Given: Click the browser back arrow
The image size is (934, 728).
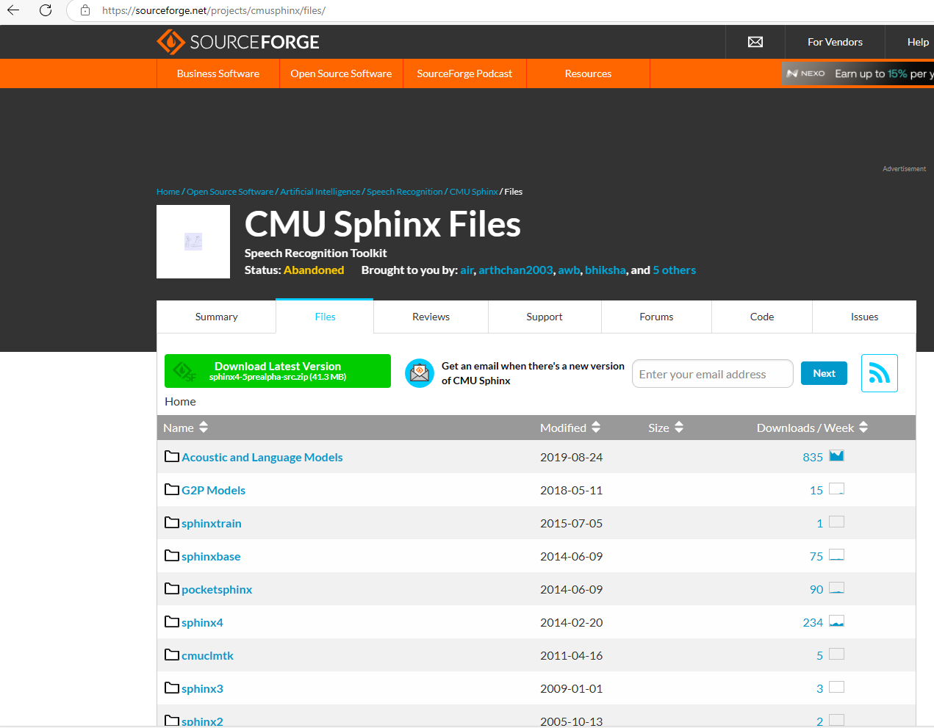Looking at the screenshot, I should tap(13, 10).
